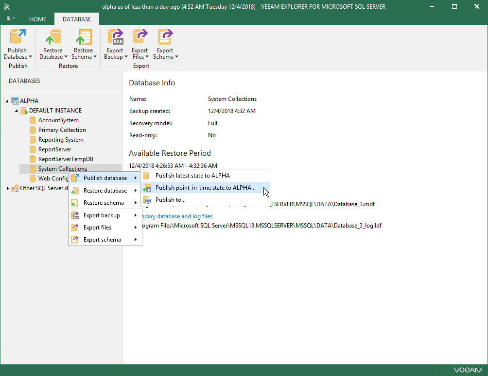Follow the secondary database and log files link
Viewport: 488px width, 376px height.
pyautogui.click(x=177, y=216)
